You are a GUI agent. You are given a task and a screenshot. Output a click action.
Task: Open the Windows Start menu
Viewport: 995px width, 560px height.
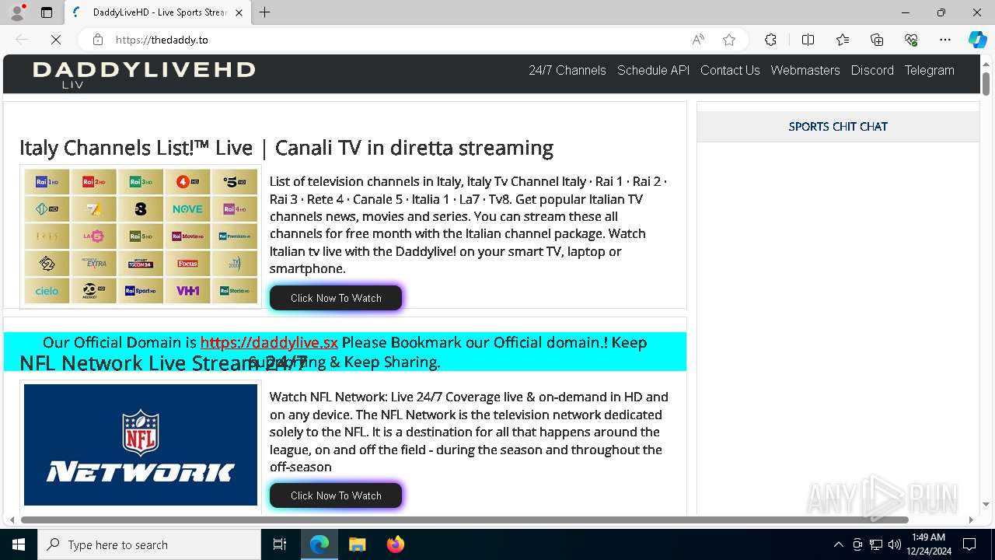pyautogui.click(x=19, y=544)
